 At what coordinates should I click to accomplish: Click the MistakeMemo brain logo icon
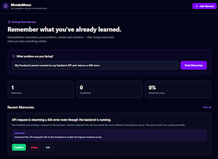[6, 6]
